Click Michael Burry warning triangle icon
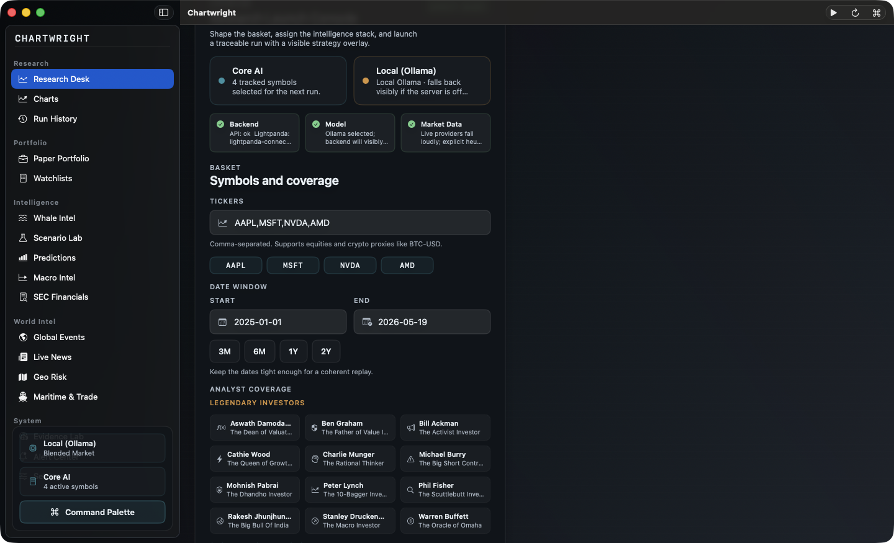Screen dimensions: 894x543 [x=410, y=459]
